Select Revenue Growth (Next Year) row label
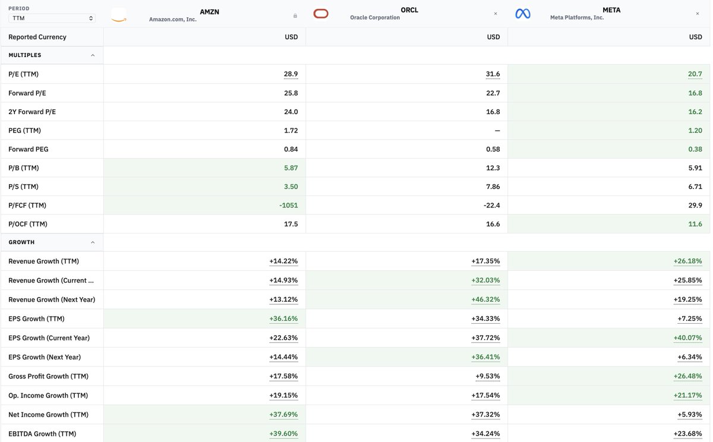Screen dimensions: 713x442 pyautogui.click(x=52, y=299)
